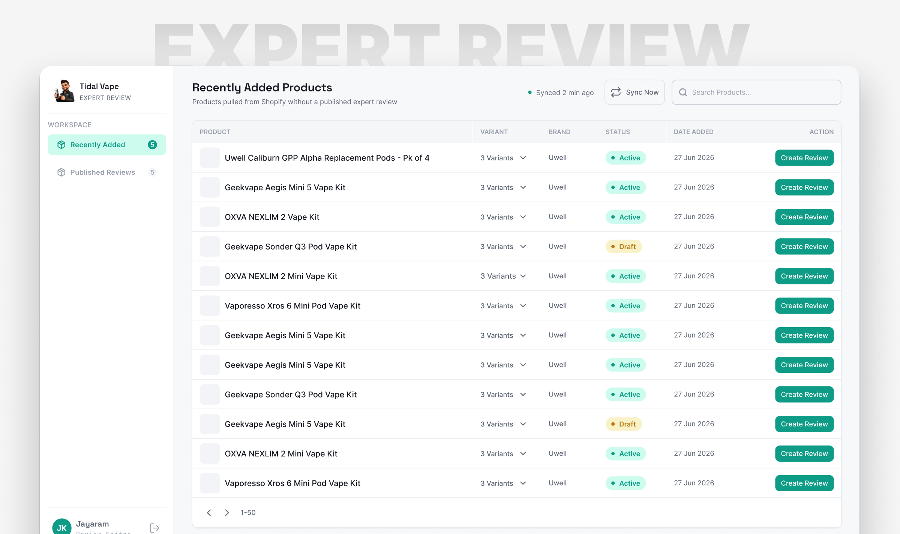The height and width of the screenshot is (534, 900).
Task: Create Review for Uwell Caliburn GPP Alpha Pods
Action: (x=804, y=158)
